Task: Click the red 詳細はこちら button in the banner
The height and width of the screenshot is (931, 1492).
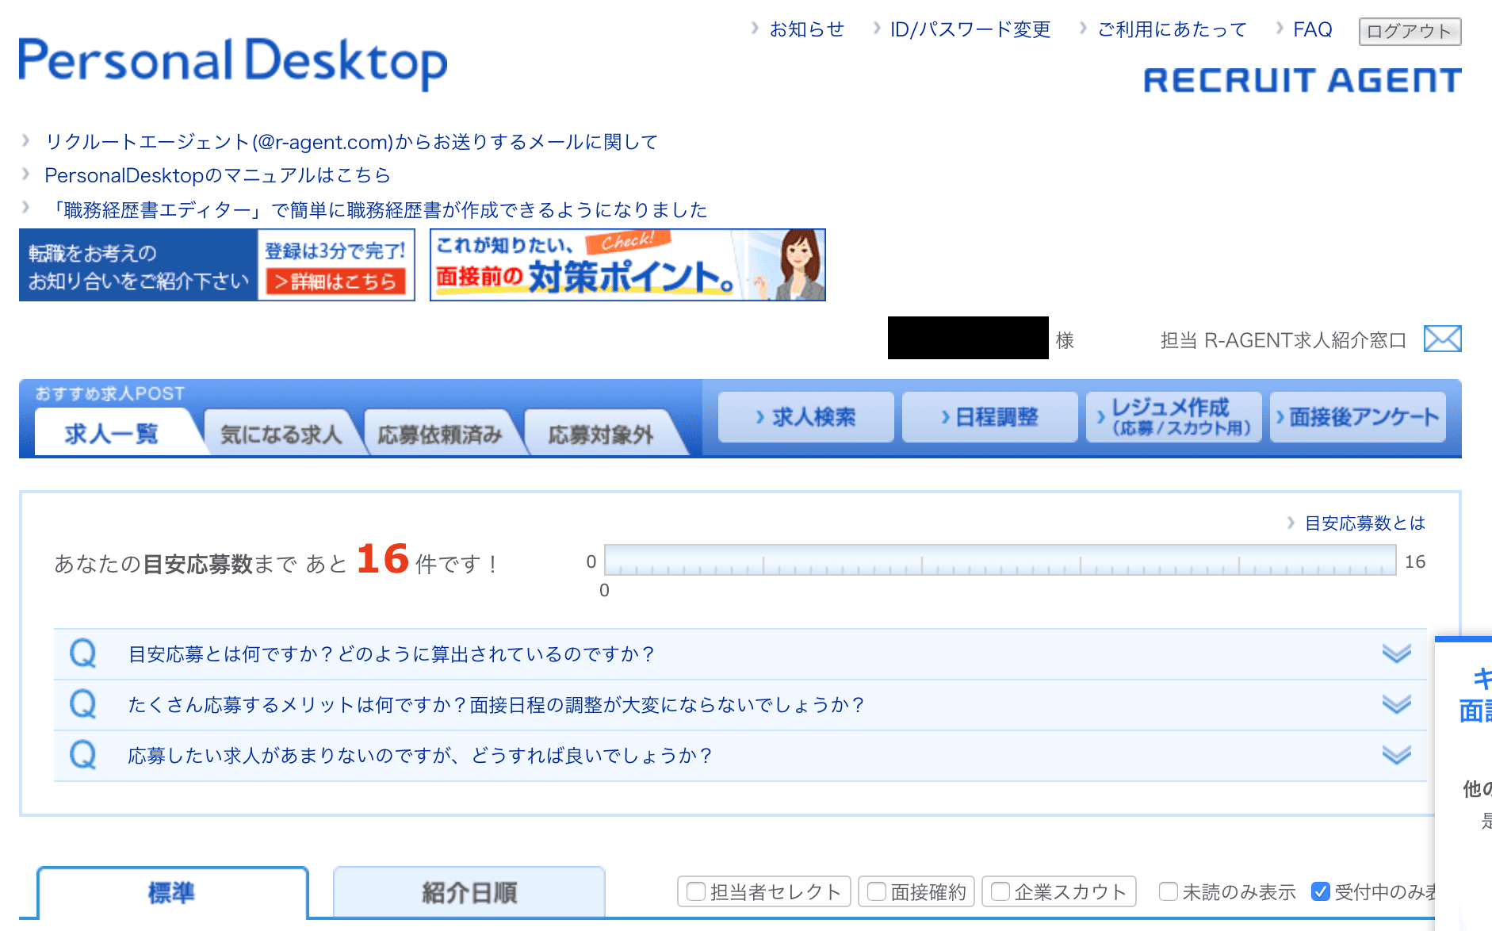Action: (336, 282)
